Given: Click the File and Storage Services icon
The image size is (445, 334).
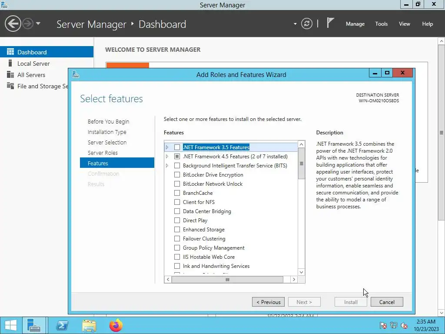Looking at the screenshot, I should pos(10,86).
